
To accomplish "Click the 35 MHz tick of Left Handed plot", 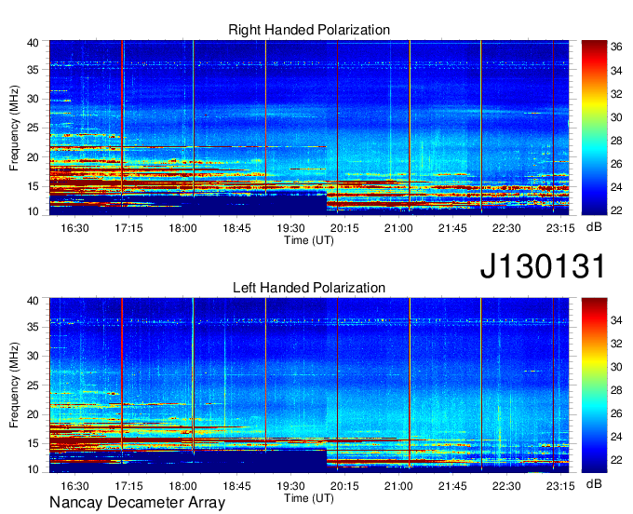I will (x=33, y=327).
